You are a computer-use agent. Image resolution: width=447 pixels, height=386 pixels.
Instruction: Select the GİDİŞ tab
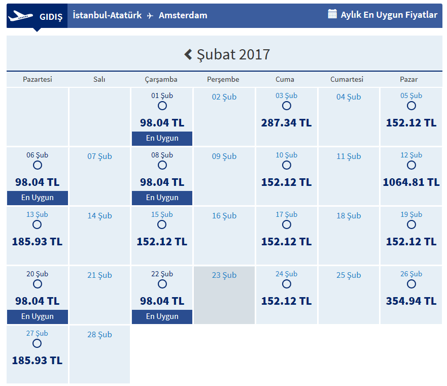51,17
